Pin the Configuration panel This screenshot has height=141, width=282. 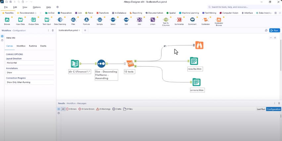(x=53, y=30)
